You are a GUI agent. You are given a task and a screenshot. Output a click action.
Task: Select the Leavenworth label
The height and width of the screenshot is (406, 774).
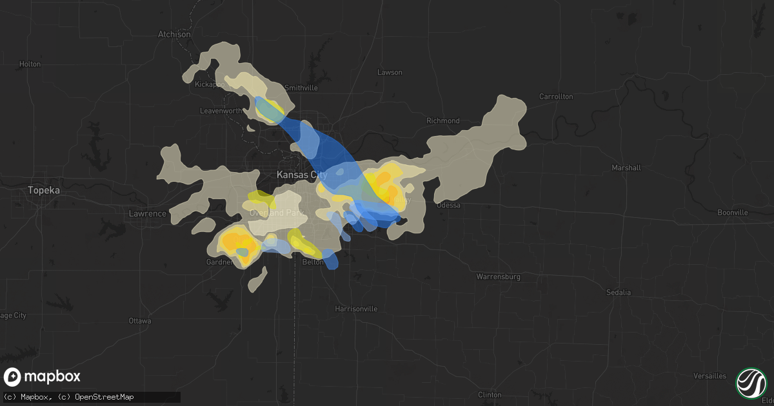click(x=220, y=111)
